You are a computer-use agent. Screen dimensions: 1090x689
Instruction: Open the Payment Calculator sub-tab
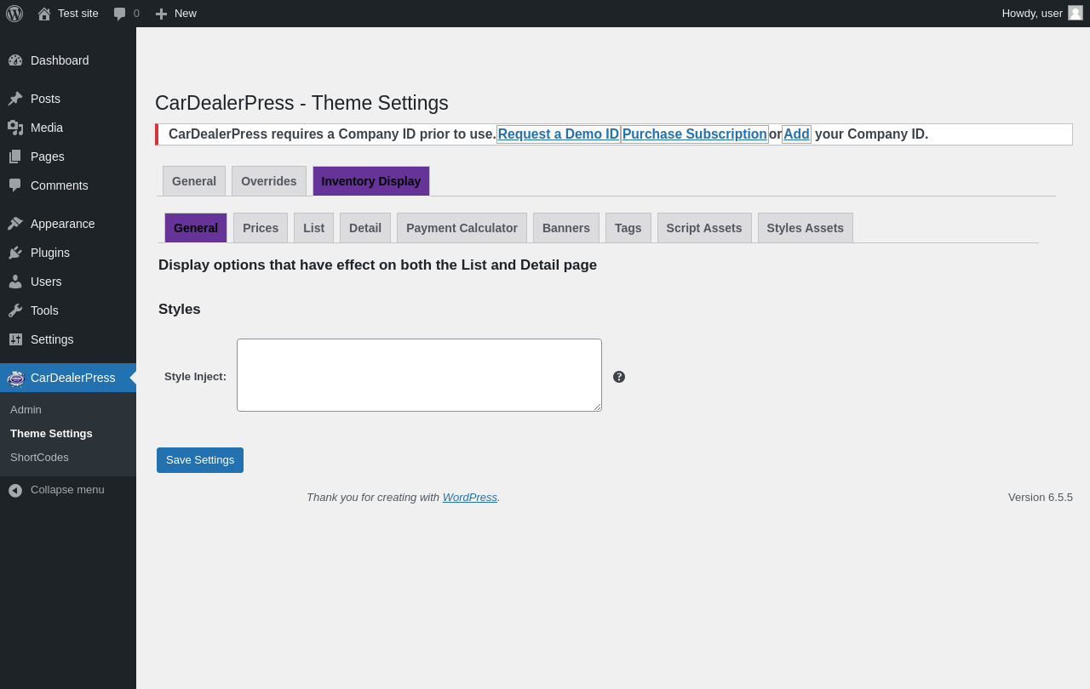pos(462,228)
